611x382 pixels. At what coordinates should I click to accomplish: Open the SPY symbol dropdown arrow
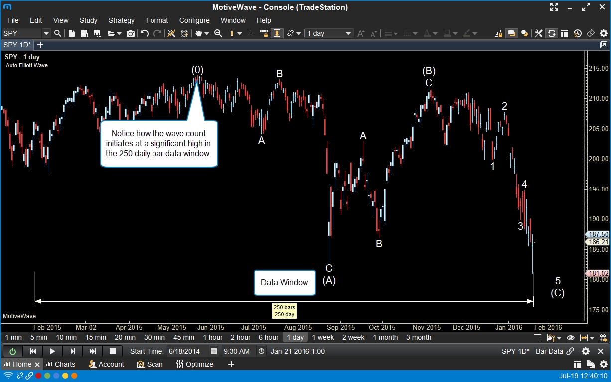click(x=46, y=33)
